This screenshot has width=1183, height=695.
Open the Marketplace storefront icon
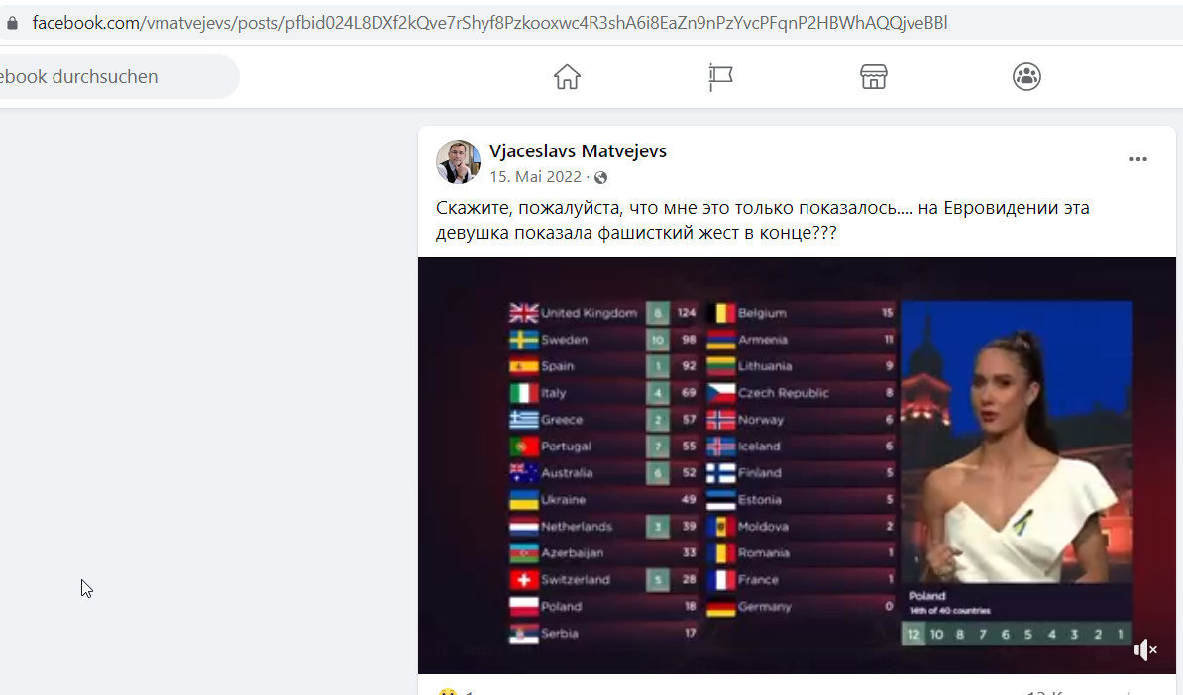coord(874,77)
